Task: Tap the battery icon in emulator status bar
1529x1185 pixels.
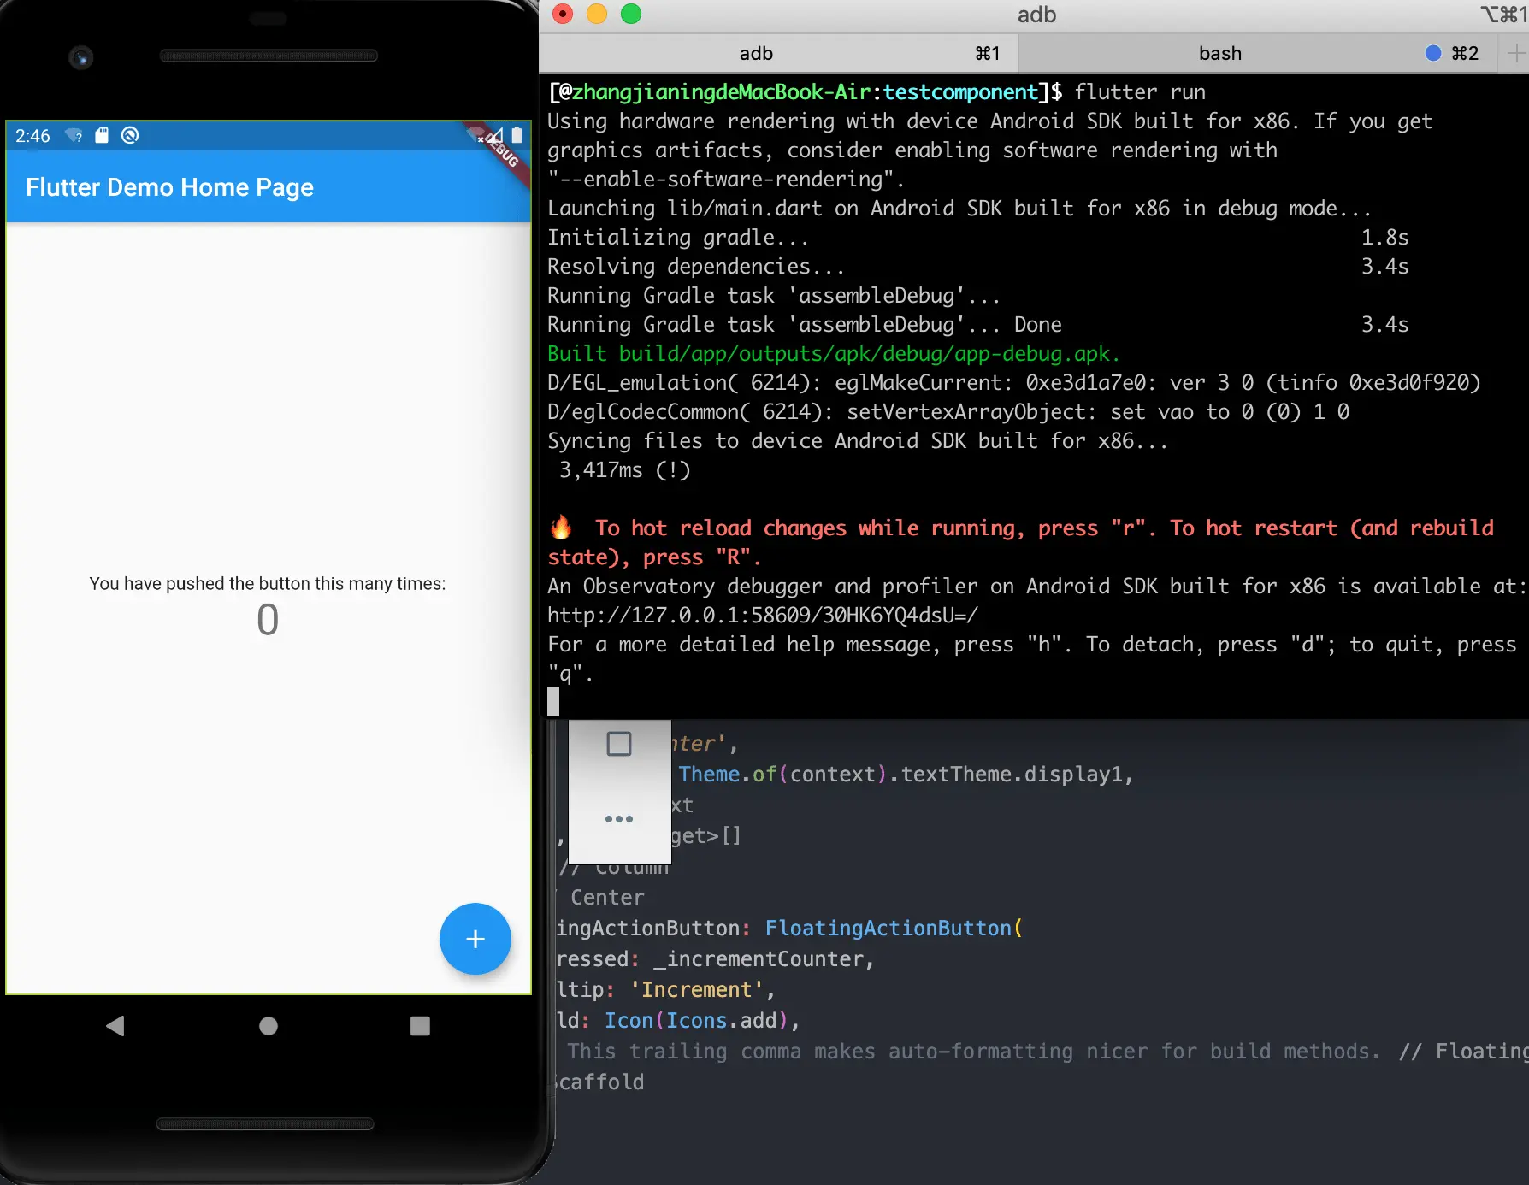Action: (x=517, y=135)
